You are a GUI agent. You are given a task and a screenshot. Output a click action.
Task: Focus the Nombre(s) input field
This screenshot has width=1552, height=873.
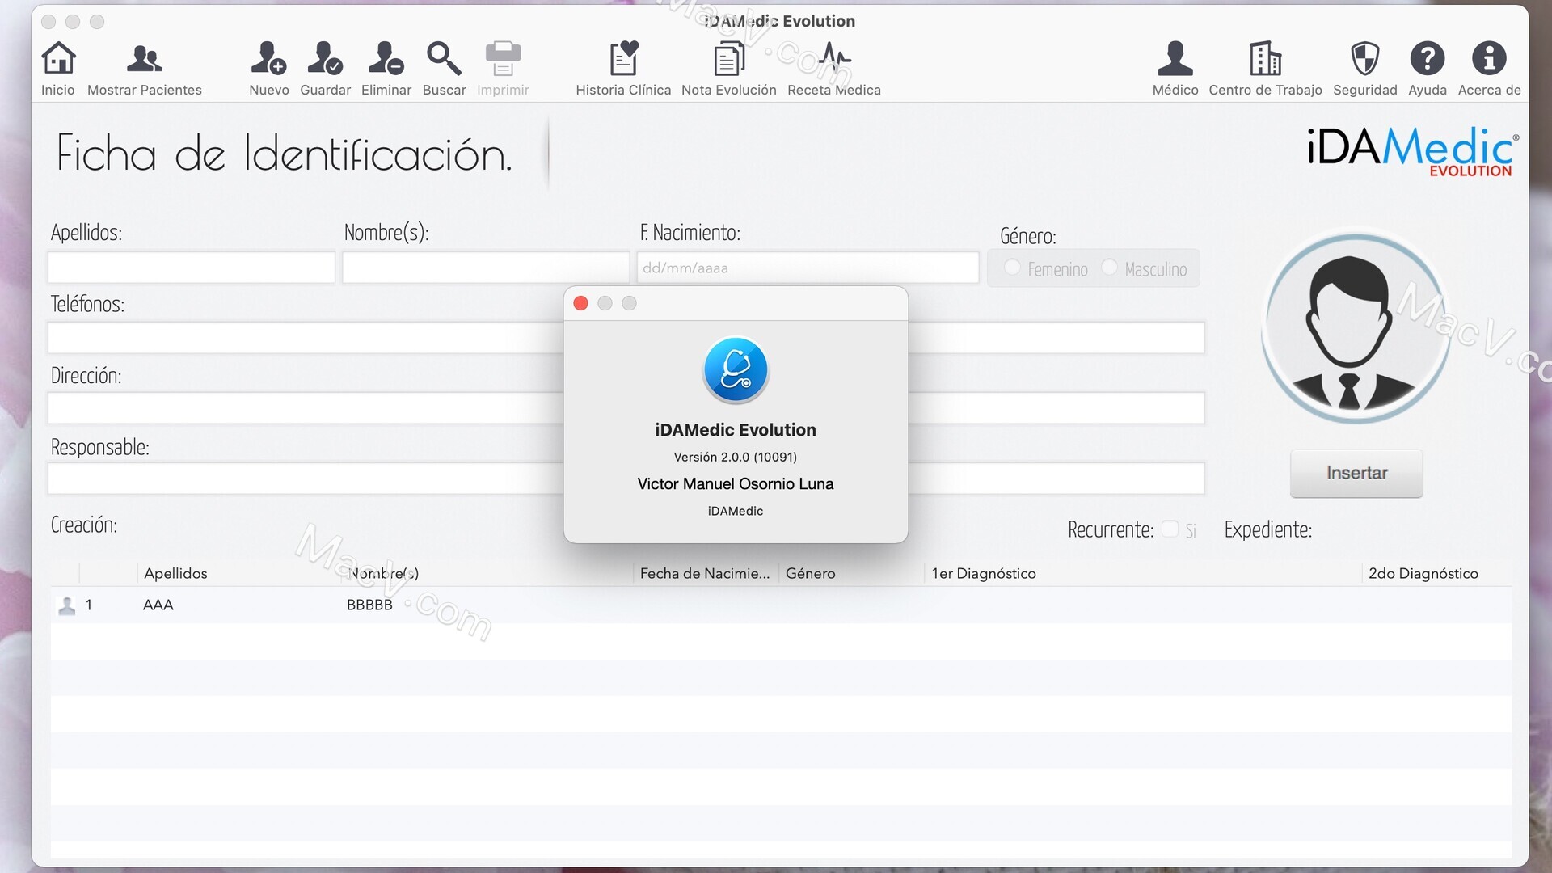click(486, 268)
